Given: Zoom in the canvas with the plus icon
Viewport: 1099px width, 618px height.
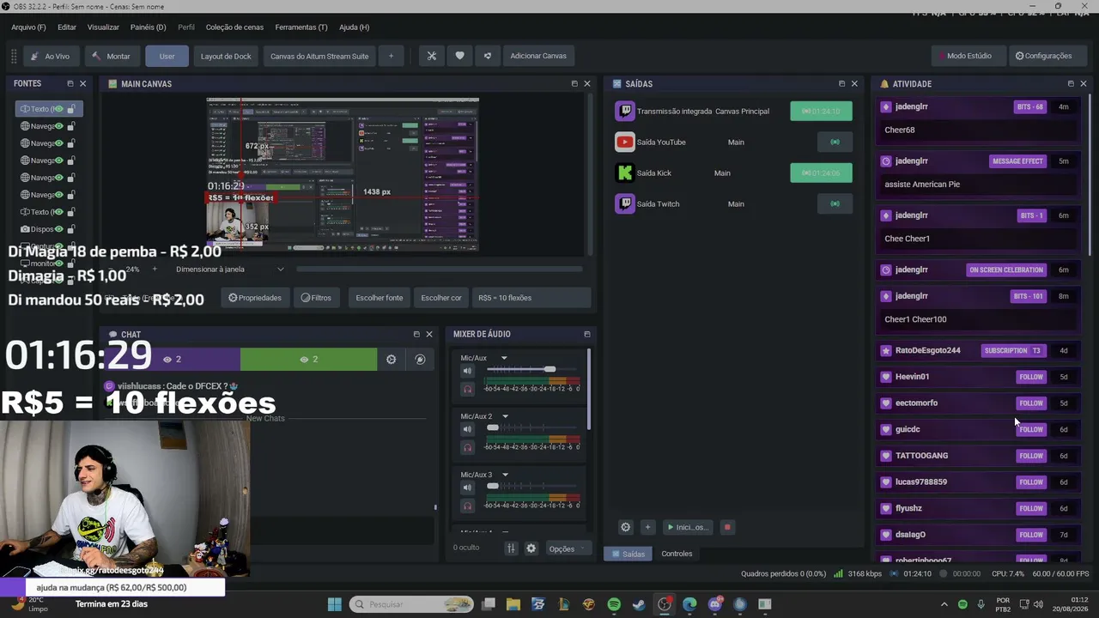Looking at the screenshot, I should click(x=155, y=270).
